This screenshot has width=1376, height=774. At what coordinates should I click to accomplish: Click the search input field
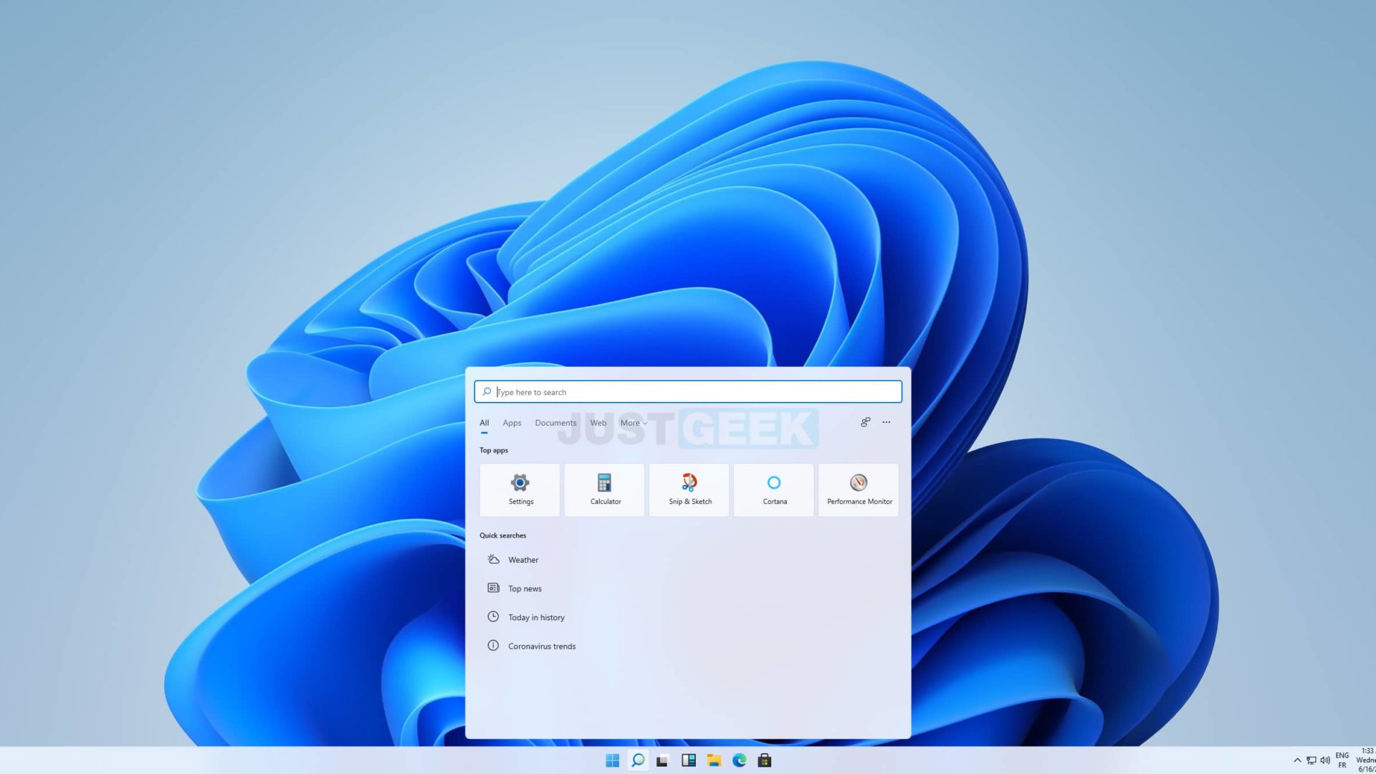click(688, 391)
